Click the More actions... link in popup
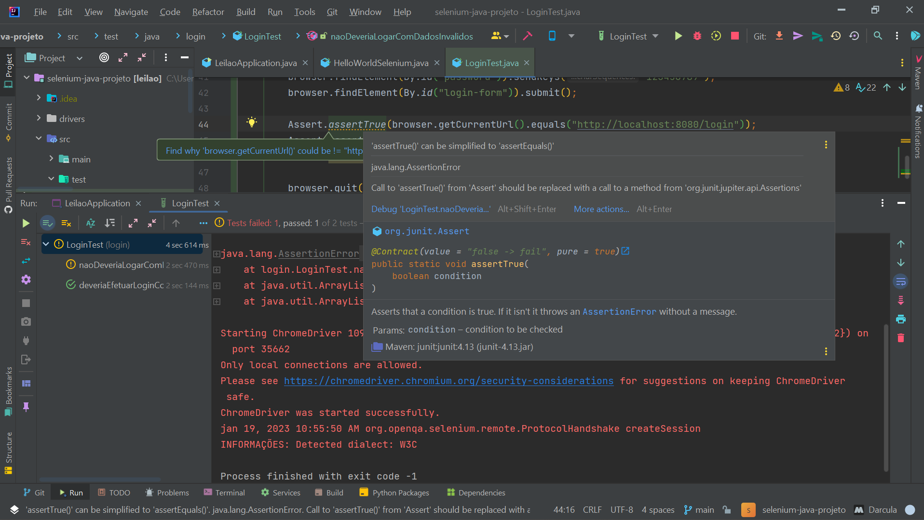 point(601,209)
